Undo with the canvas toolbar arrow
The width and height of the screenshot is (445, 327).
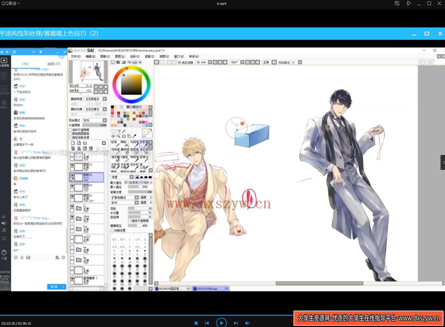pos(156,62)
